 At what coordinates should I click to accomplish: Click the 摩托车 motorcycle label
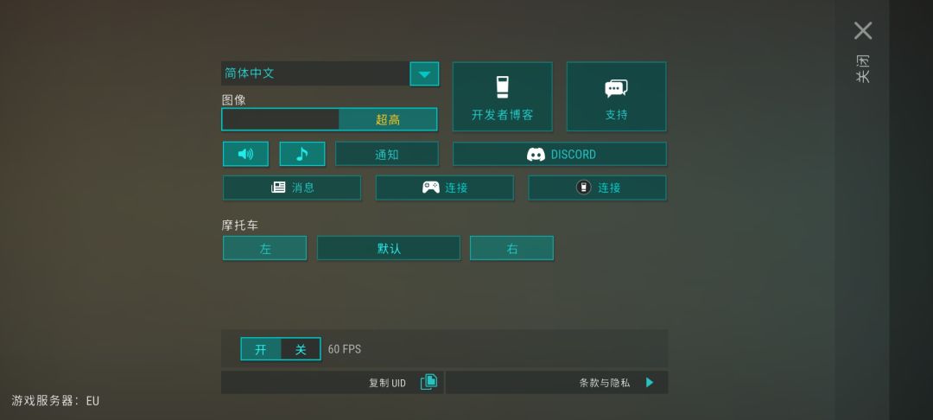pyautogui.click(x=240, y=226)
